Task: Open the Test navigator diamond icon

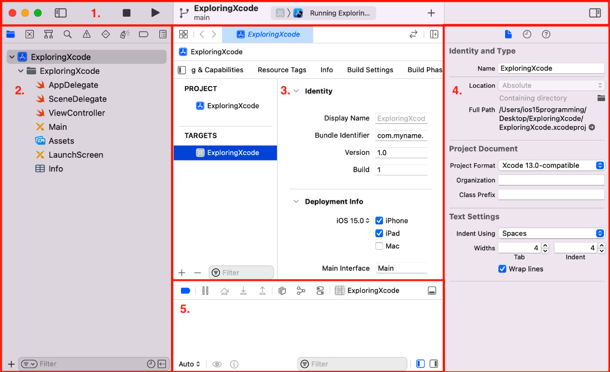Action: [105, 34]
